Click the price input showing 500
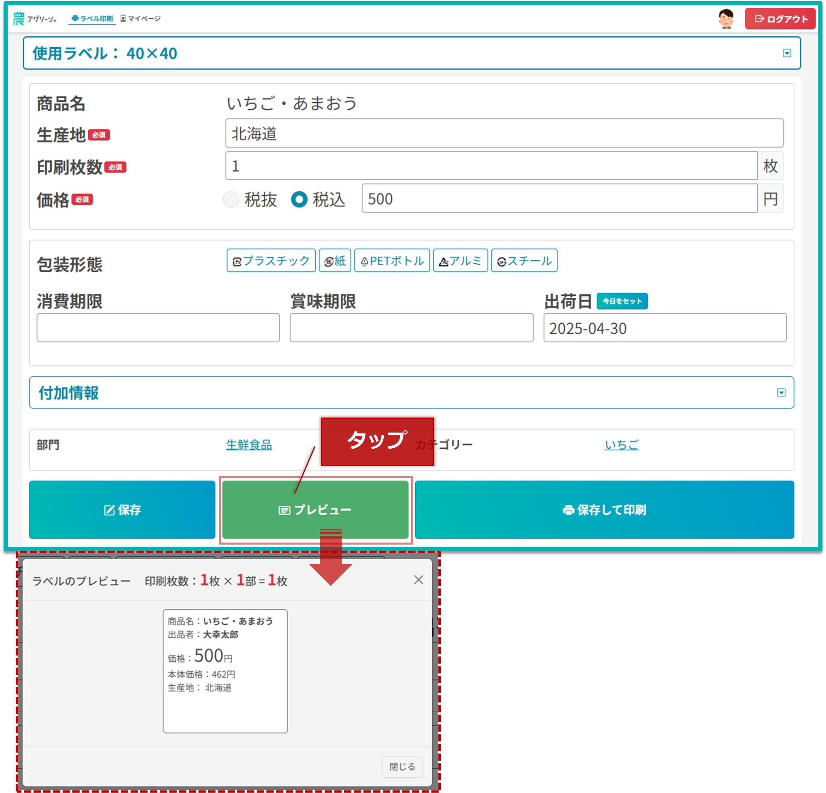This screenshot has width=826, height=793. point(559,198)
